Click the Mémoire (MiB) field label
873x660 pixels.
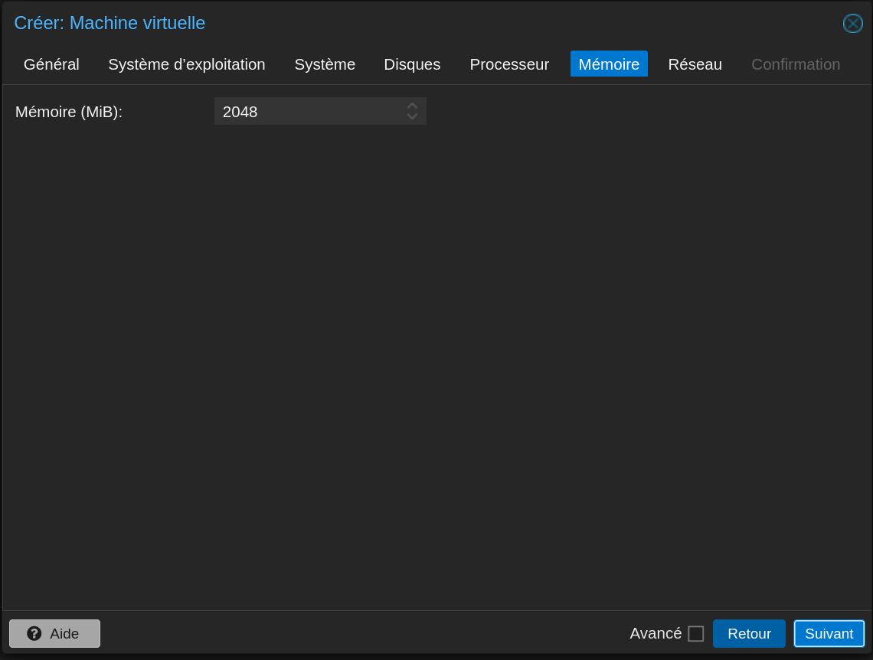pyautogui.click(x=69, y=112)
